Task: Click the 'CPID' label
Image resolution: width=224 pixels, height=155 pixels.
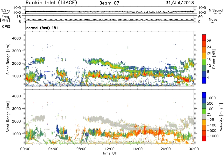Action: [x=6, y=27]
